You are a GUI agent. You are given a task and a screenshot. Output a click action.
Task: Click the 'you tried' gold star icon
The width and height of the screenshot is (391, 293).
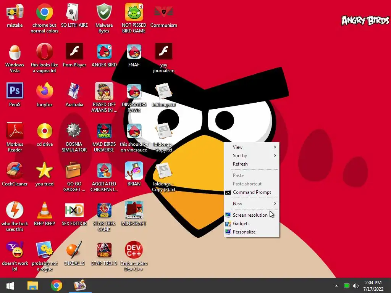[44, 171]
